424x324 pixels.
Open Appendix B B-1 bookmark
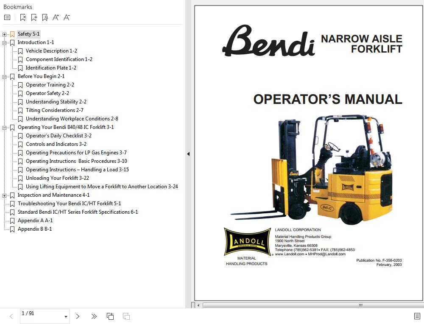[35, 229]
